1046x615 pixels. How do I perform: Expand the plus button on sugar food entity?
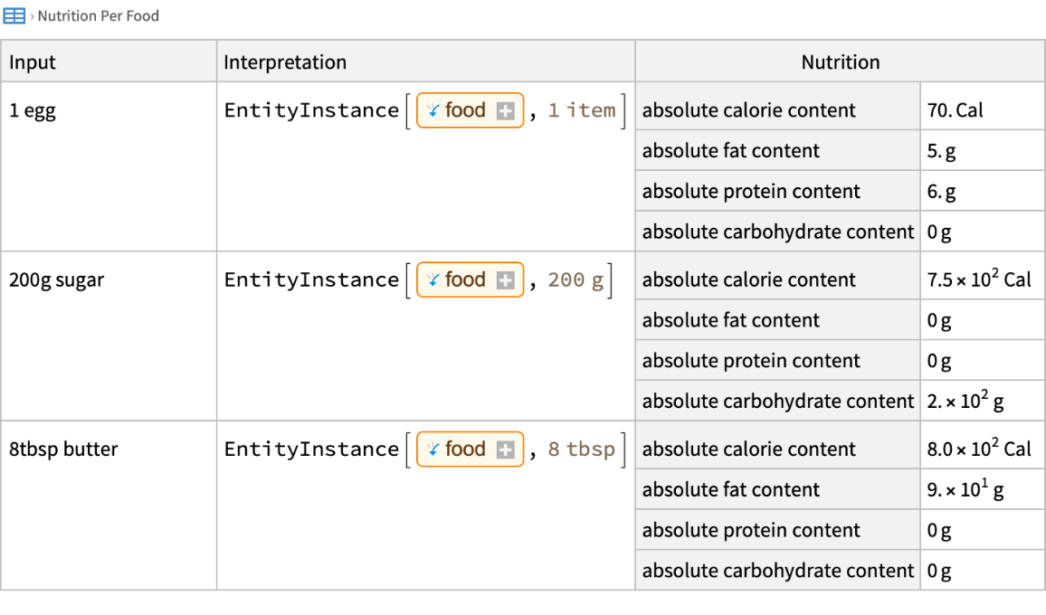(x=506, y=280)
